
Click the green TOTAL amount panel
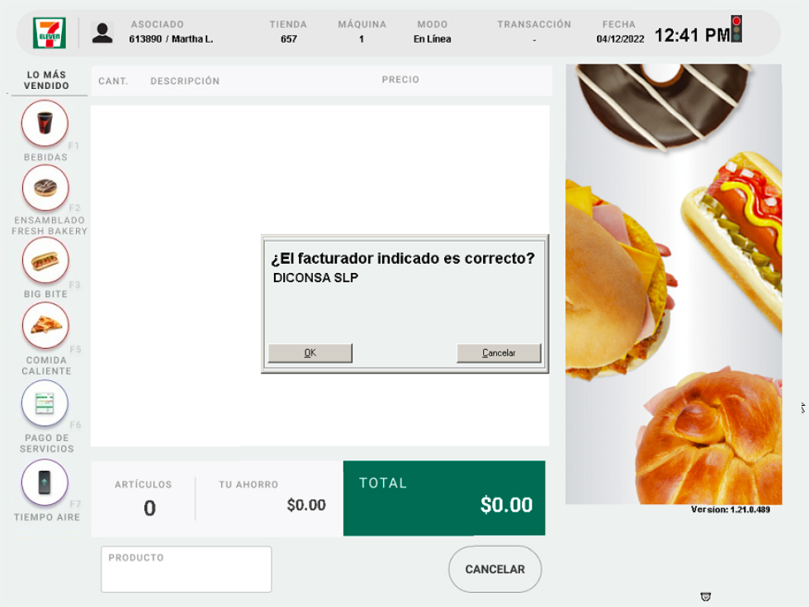[444, 498]
